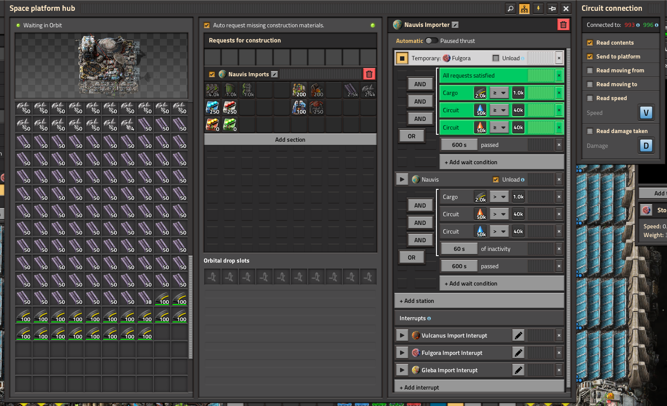Disable Unload checkbox for Nauvis station
Viewport: 667px width, 406px height.
tap(496, 179)
